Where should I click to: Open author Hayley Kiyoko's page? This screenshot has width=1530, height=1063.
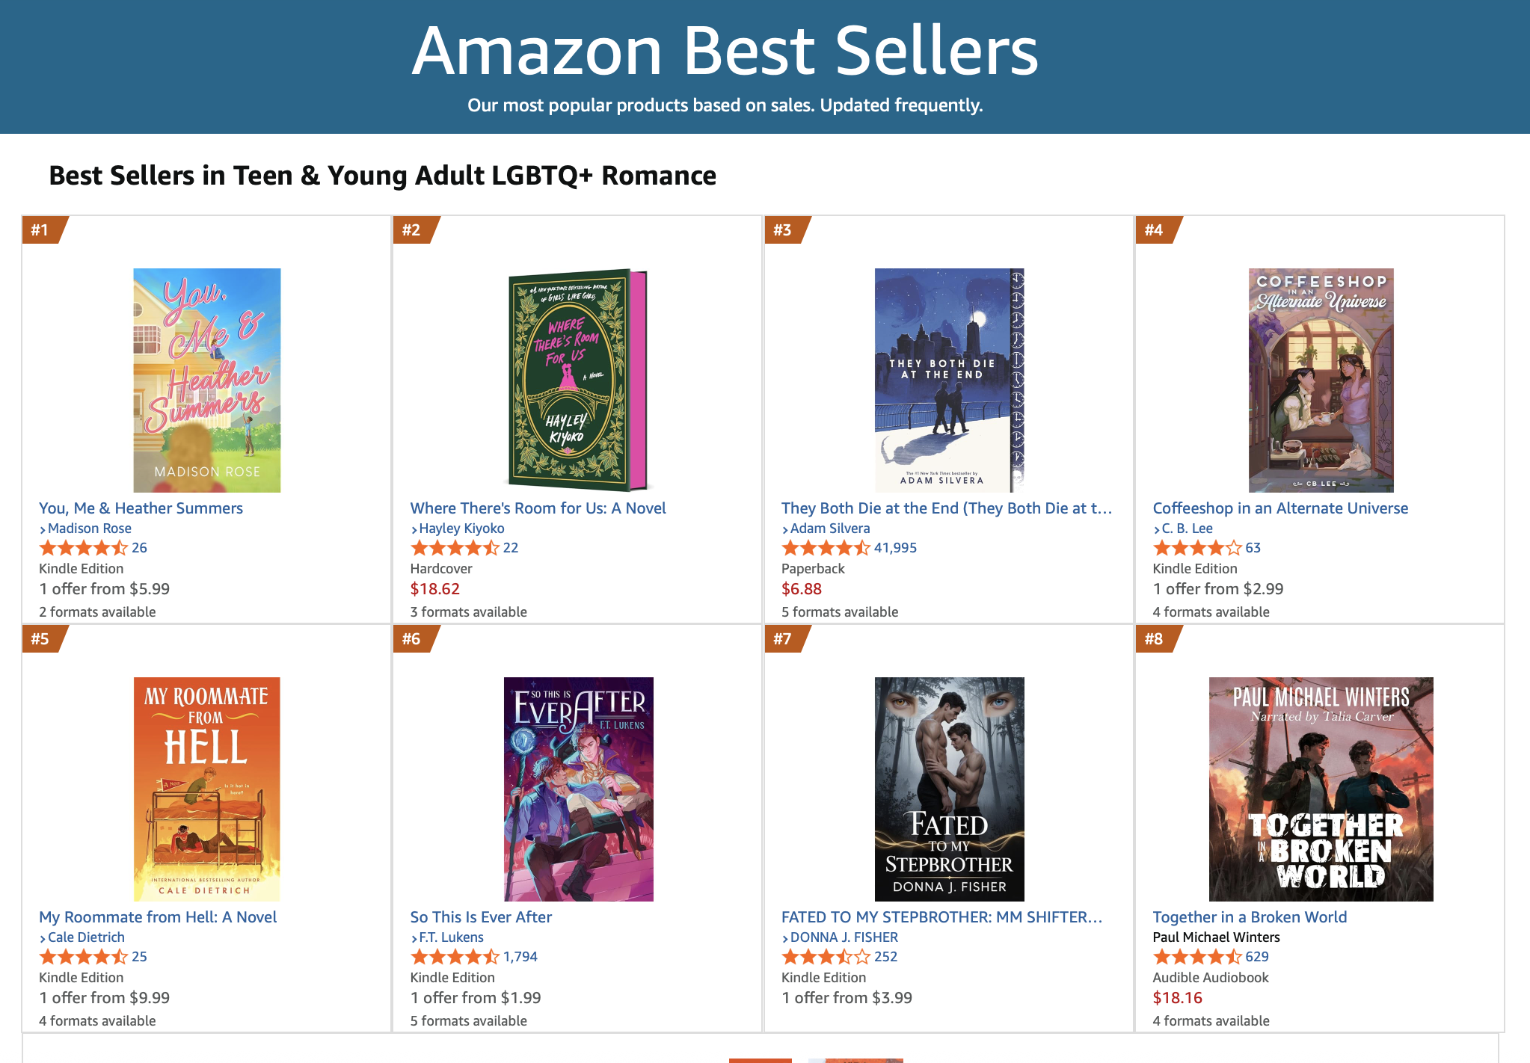click(x=461, y=529)
